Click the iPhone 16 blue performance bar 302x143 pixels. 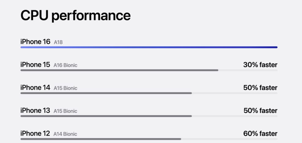click(149, 47)
